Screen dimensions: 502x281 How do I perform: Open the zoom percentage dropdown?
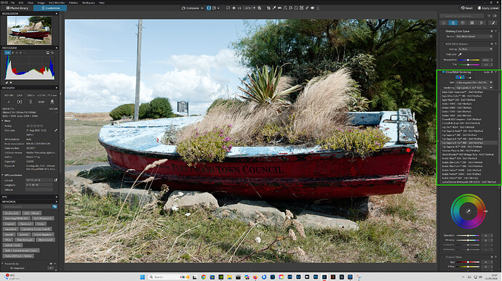pyautogui.click(x=254, y=8)
